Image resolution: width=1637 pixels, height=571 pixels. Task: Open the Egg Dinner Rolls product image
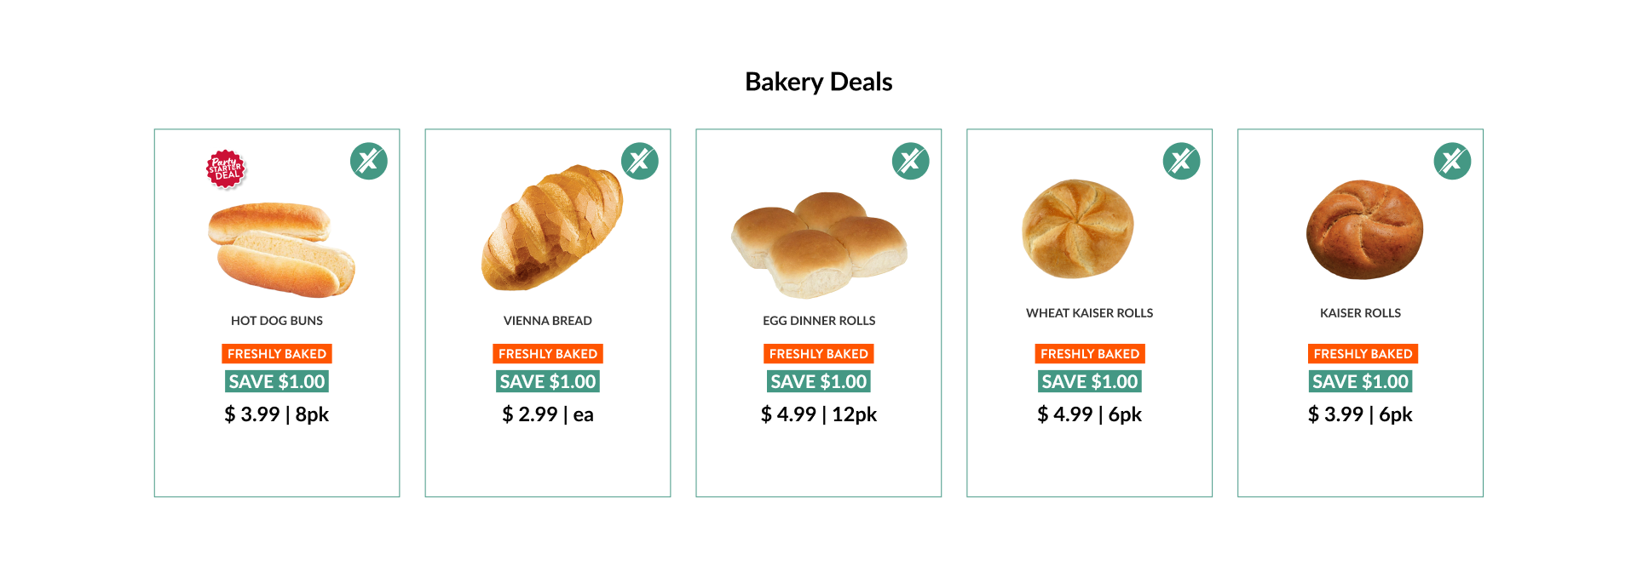coord(820,245)
